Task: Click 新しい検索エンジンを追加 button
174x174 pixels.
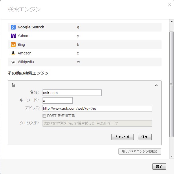Action: (x=140, y=151)
